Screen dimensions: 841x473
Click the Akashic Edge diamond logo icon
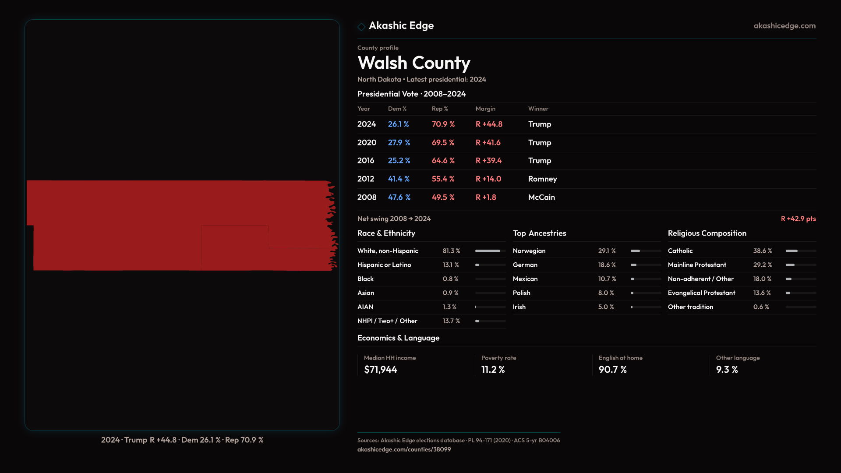click(x=361, y=27)
